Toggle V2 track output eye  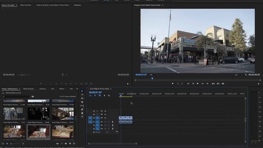(105, 114)
